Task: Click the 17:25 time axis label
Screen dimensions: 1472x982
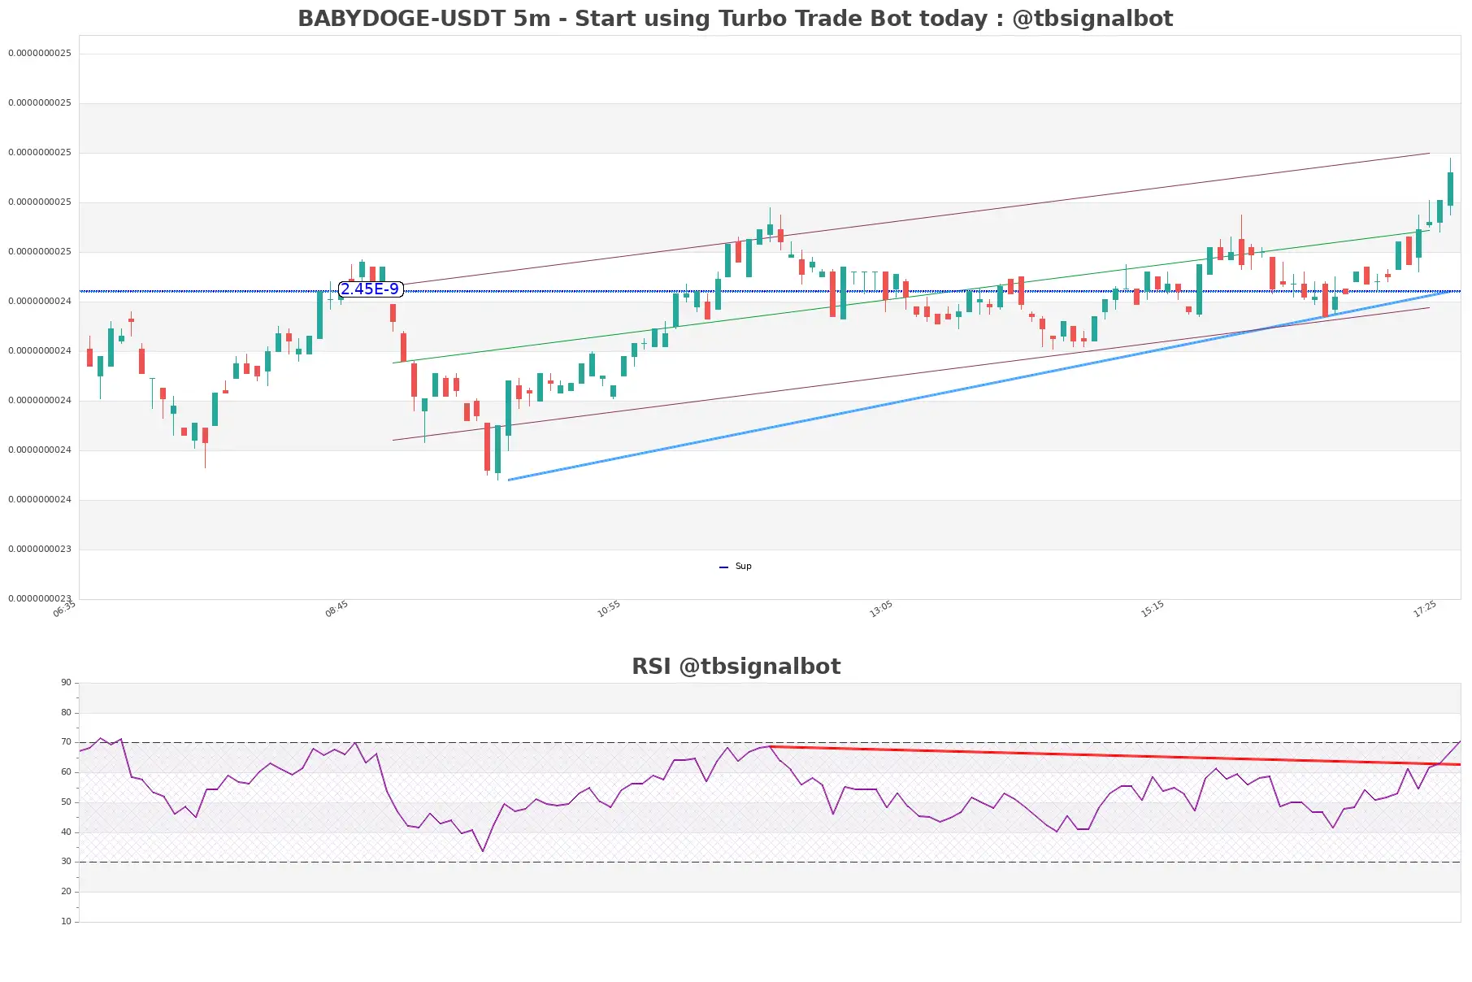Action: [x=1425, y=609]
